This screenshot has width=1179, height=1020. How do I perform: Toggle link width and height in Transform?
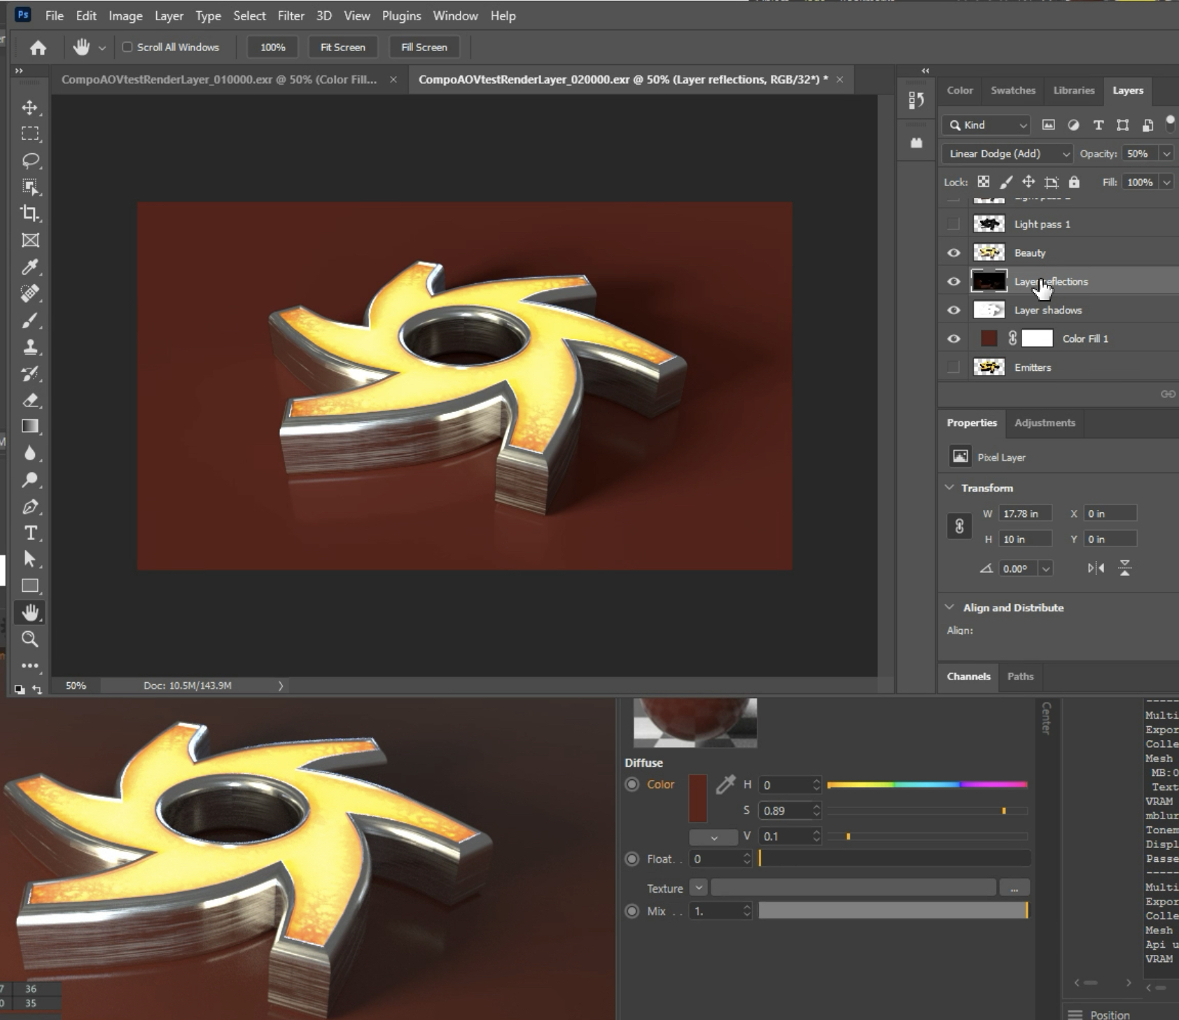959,525
